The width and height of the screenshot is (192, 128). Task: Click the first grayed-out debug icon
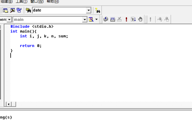pos(160,19)
